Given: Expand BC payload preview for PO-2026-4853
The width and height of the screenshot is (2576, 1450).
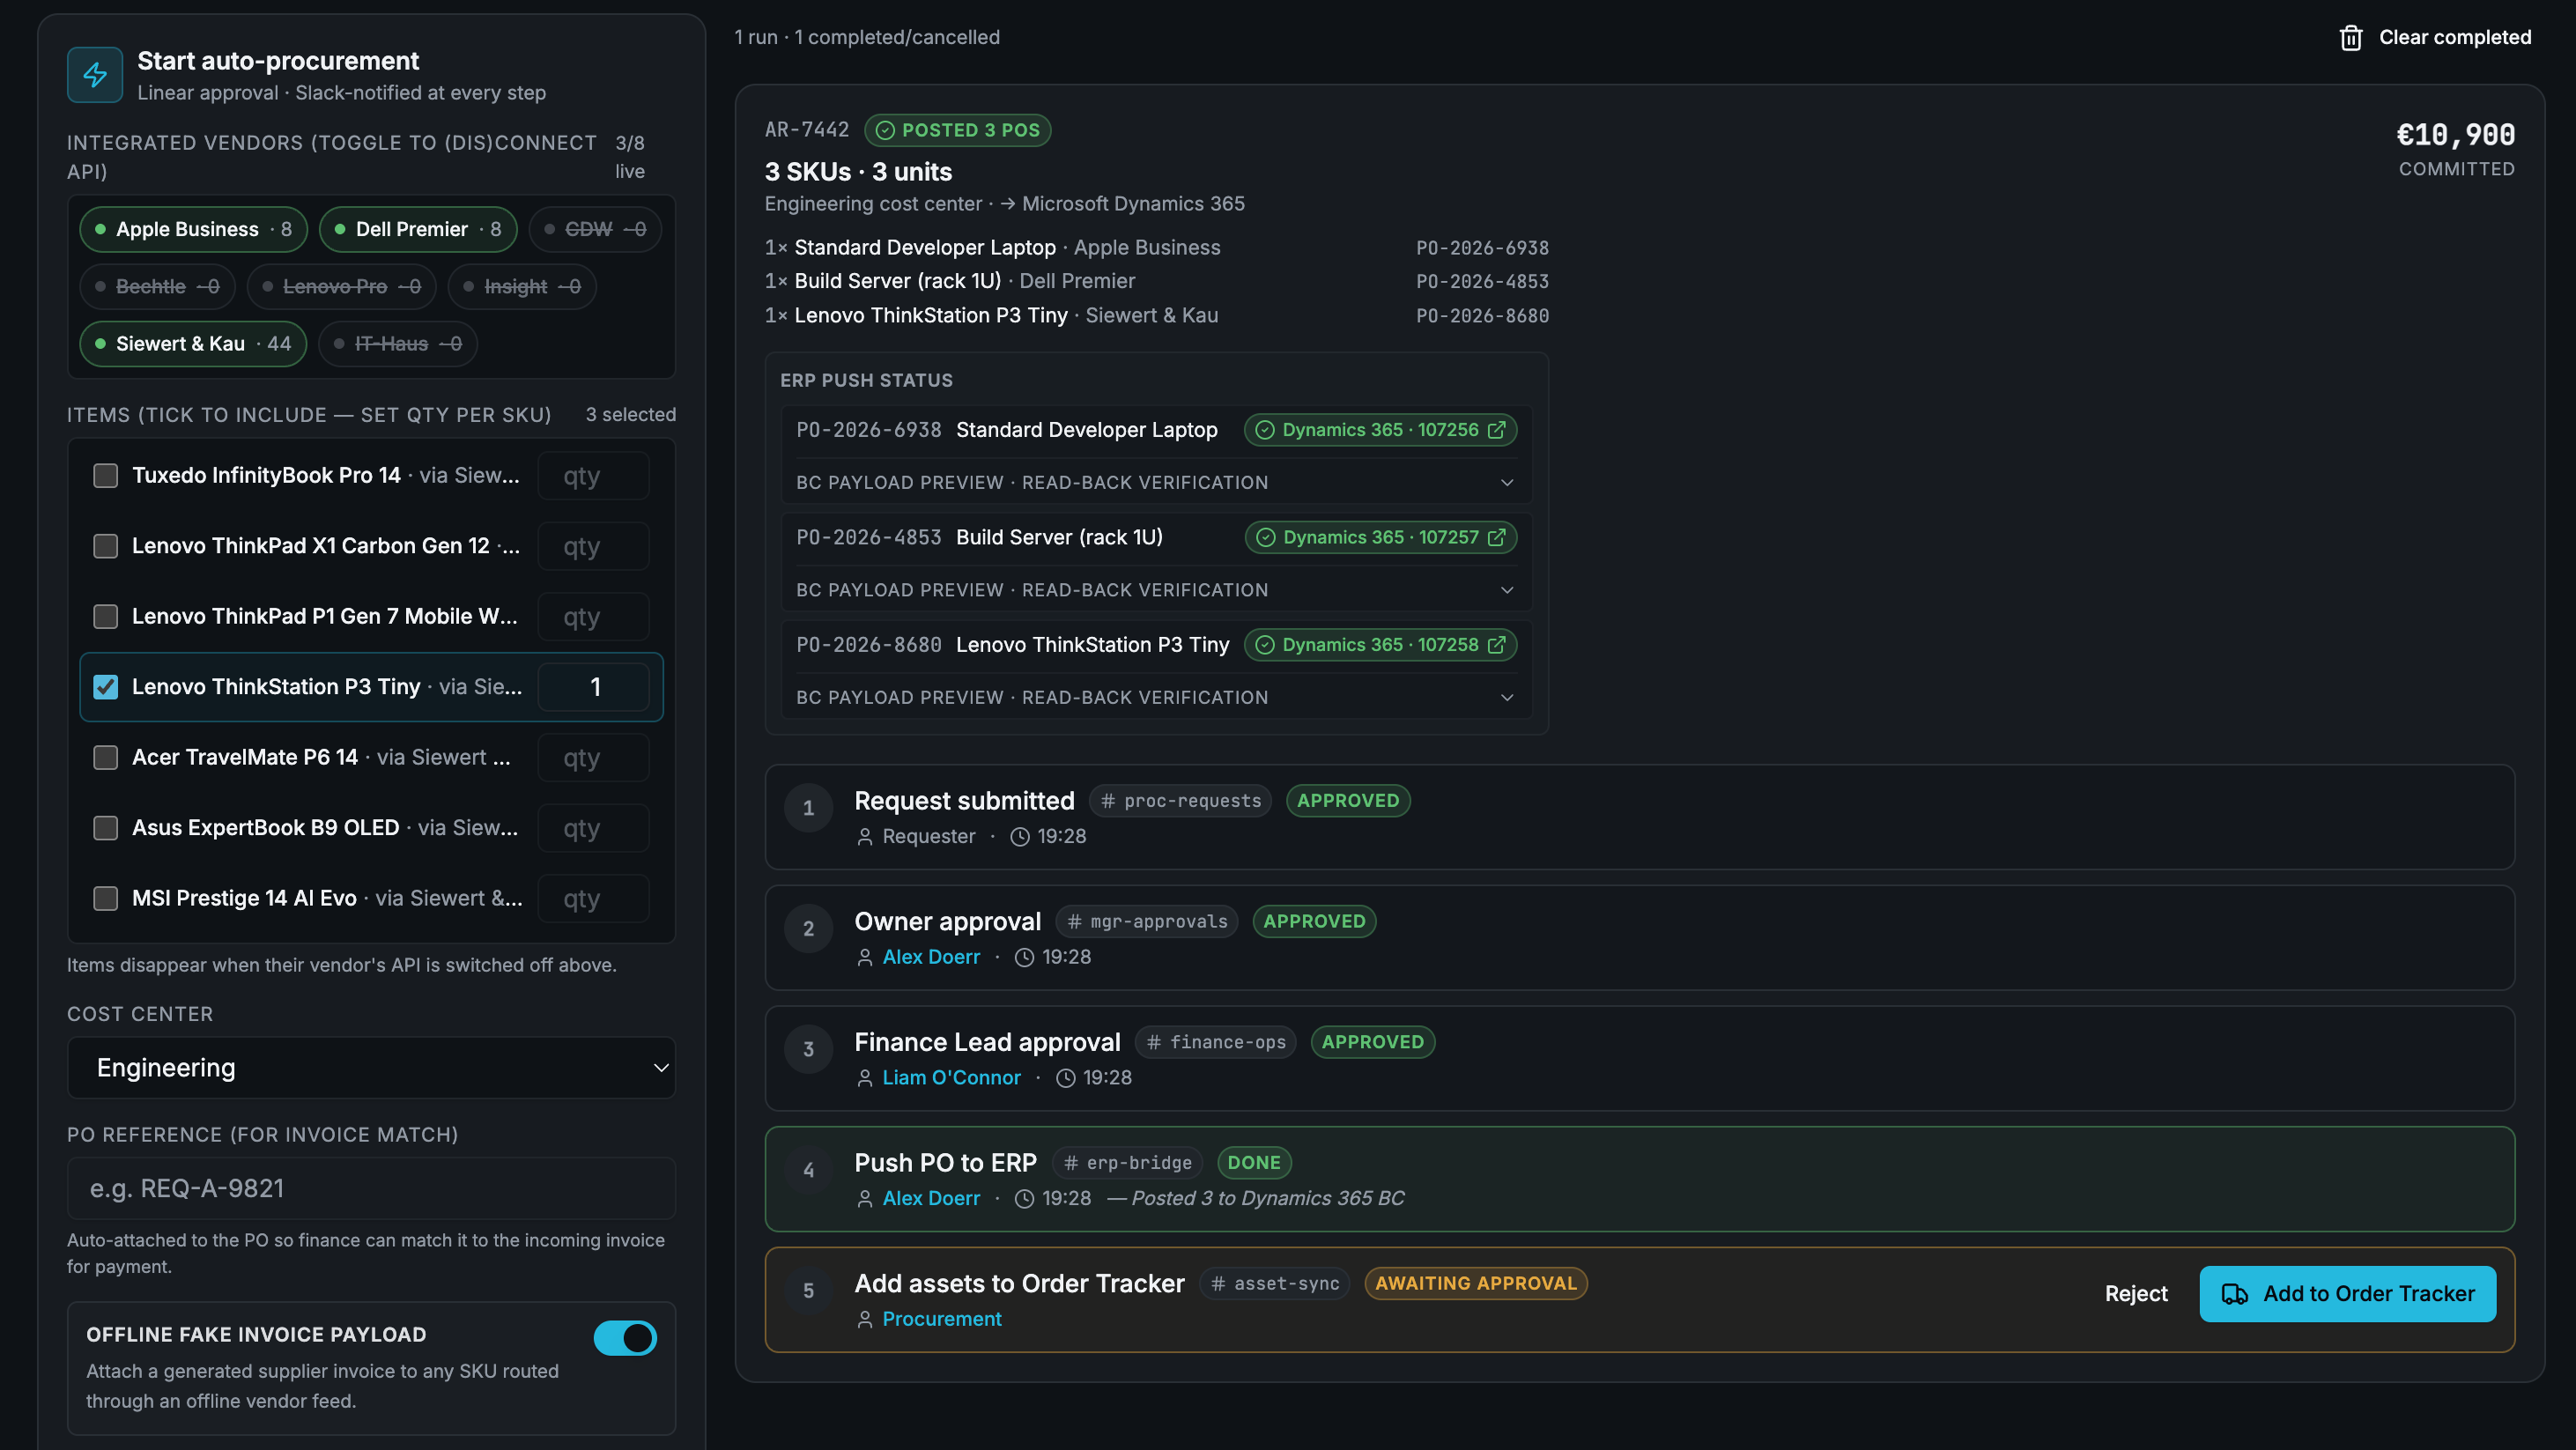Looking at the screenshot, I should point(1156,590).
